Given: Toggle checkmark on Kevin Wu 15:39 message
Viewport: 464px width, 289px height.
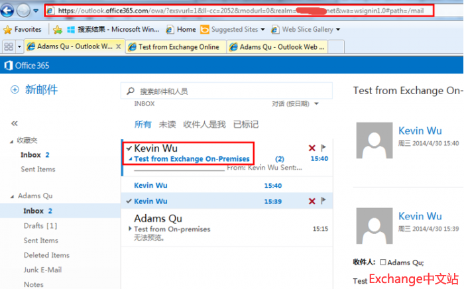Looking at the screenshot, I should coord(129,201).
